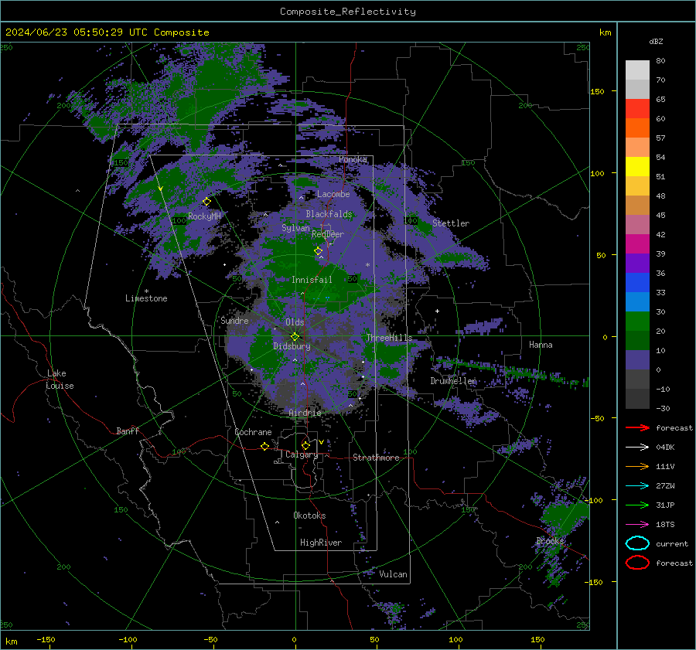Click the dBZ legend heading
The width and height of the screenshot is (696, 650).
pos(656,41)
